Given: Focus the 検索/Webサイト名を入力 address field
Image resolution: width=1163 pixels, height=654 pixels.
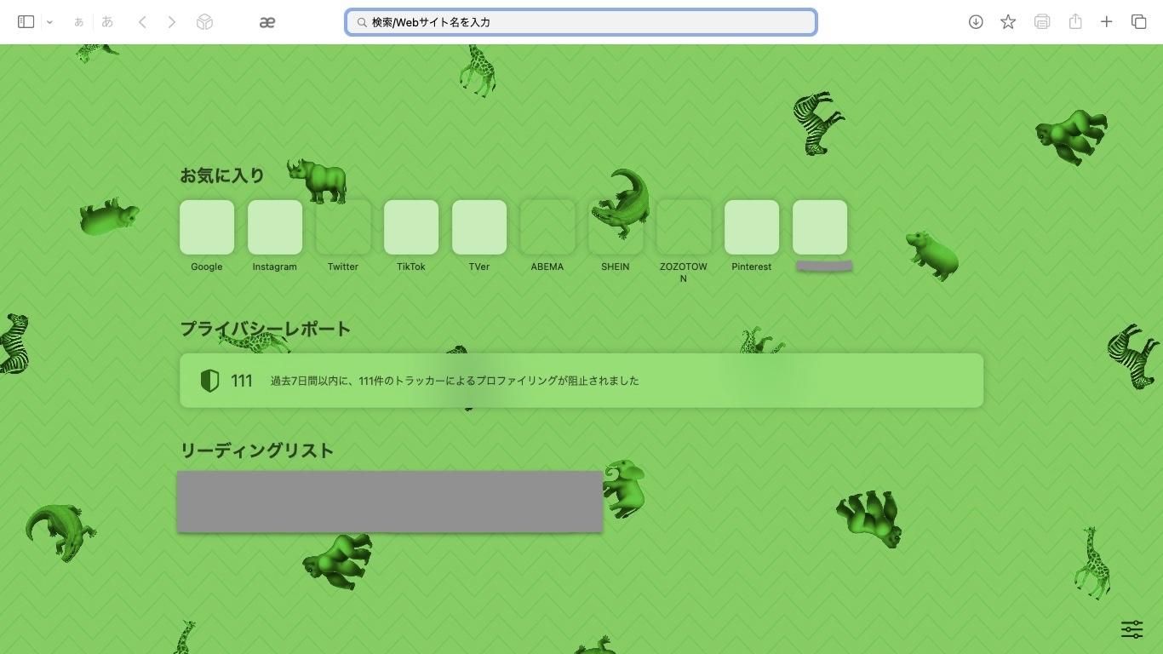Looking at the screenshot, I should [581, 22].
